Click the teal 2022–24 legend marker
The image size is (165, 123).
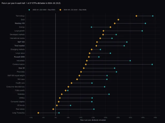point(29,10)
